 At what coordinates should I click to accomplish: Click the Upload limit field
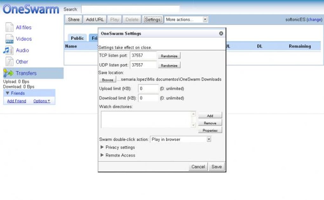click(148, 89)
